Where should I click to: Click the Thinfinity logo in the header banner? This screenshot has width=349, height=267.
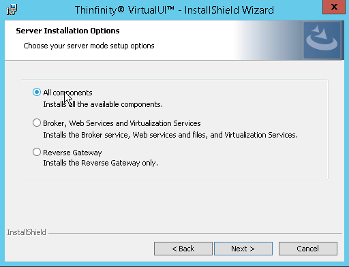[x=322, y=40]
